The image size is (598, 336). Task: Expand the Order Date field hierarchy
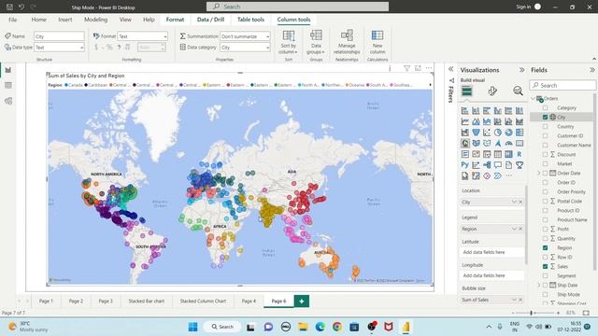539,173
